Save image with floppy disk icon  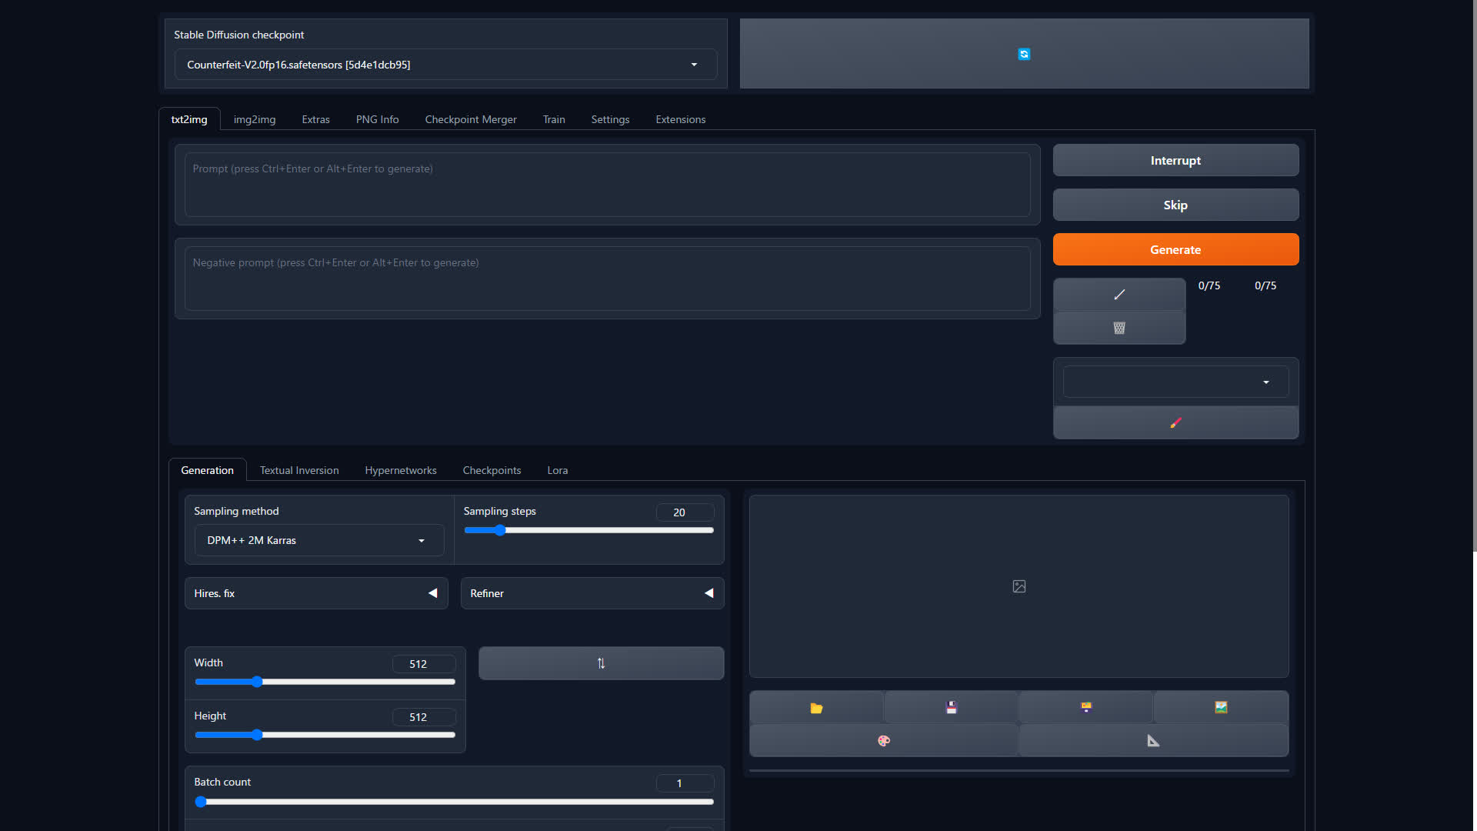[x=951, y=708]
